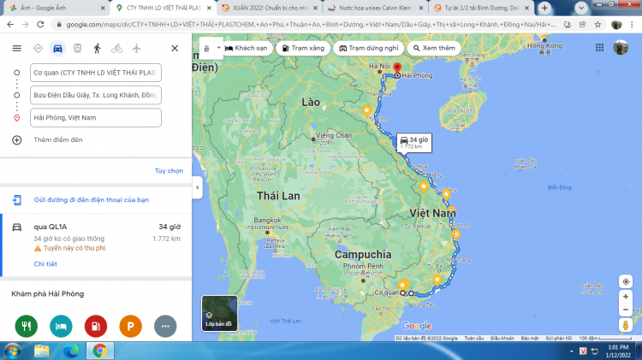Filter map by Trạm dừng nghỉ
This screenshot has width=642, height=360.
point(369,48)
